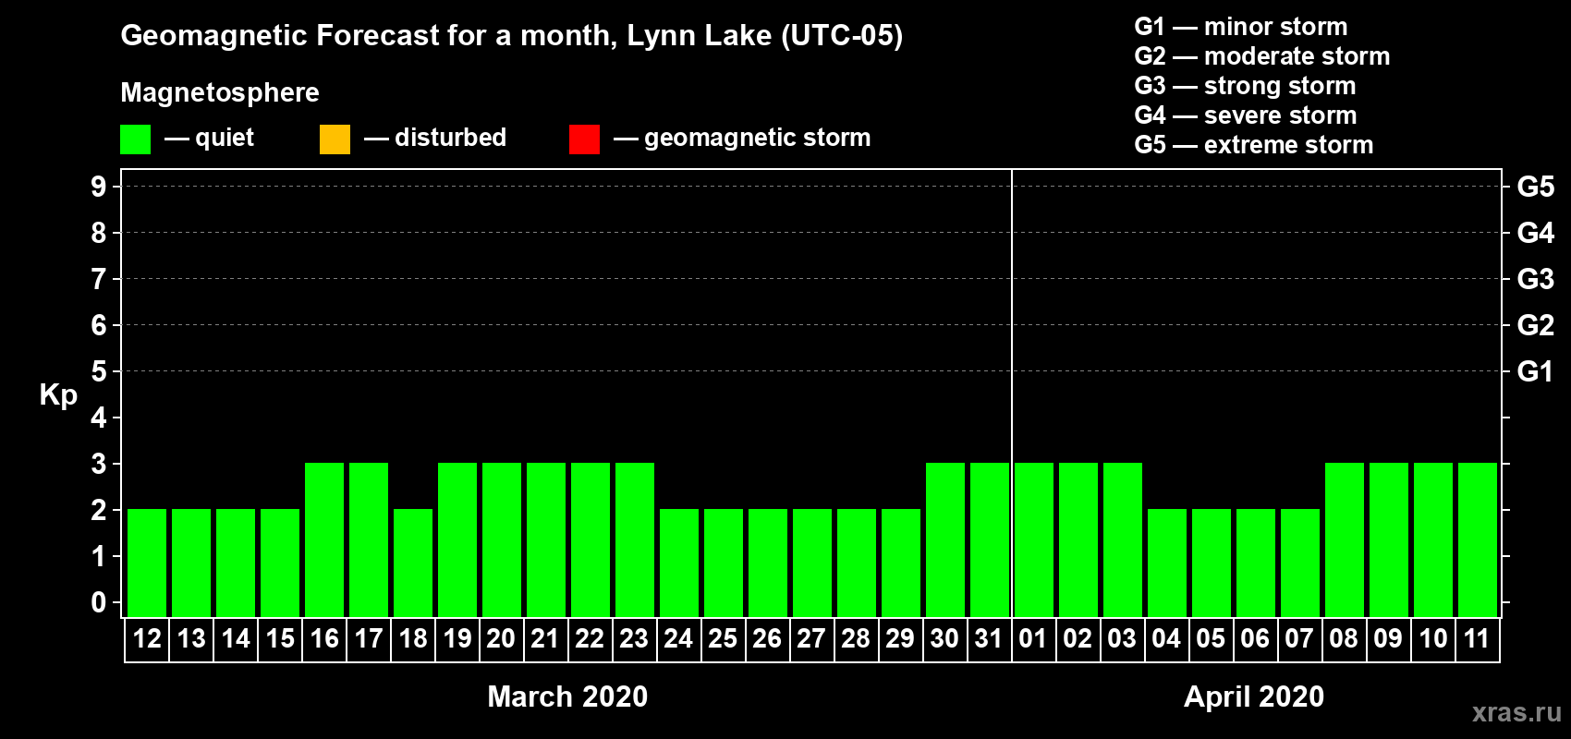Select the bar for April 07
The width and height of the screenshot is (1571, 739).
tap(1300, 563)
